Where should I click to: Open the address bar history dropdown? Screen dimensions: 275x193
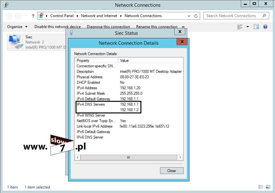189,16
